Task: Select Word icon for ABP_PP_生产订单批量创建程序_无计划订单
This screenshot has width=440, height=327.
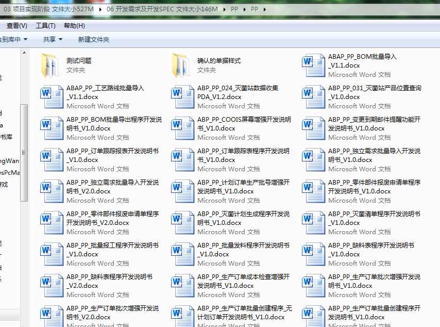Action: pyautogui.click(x=183, y=316)
